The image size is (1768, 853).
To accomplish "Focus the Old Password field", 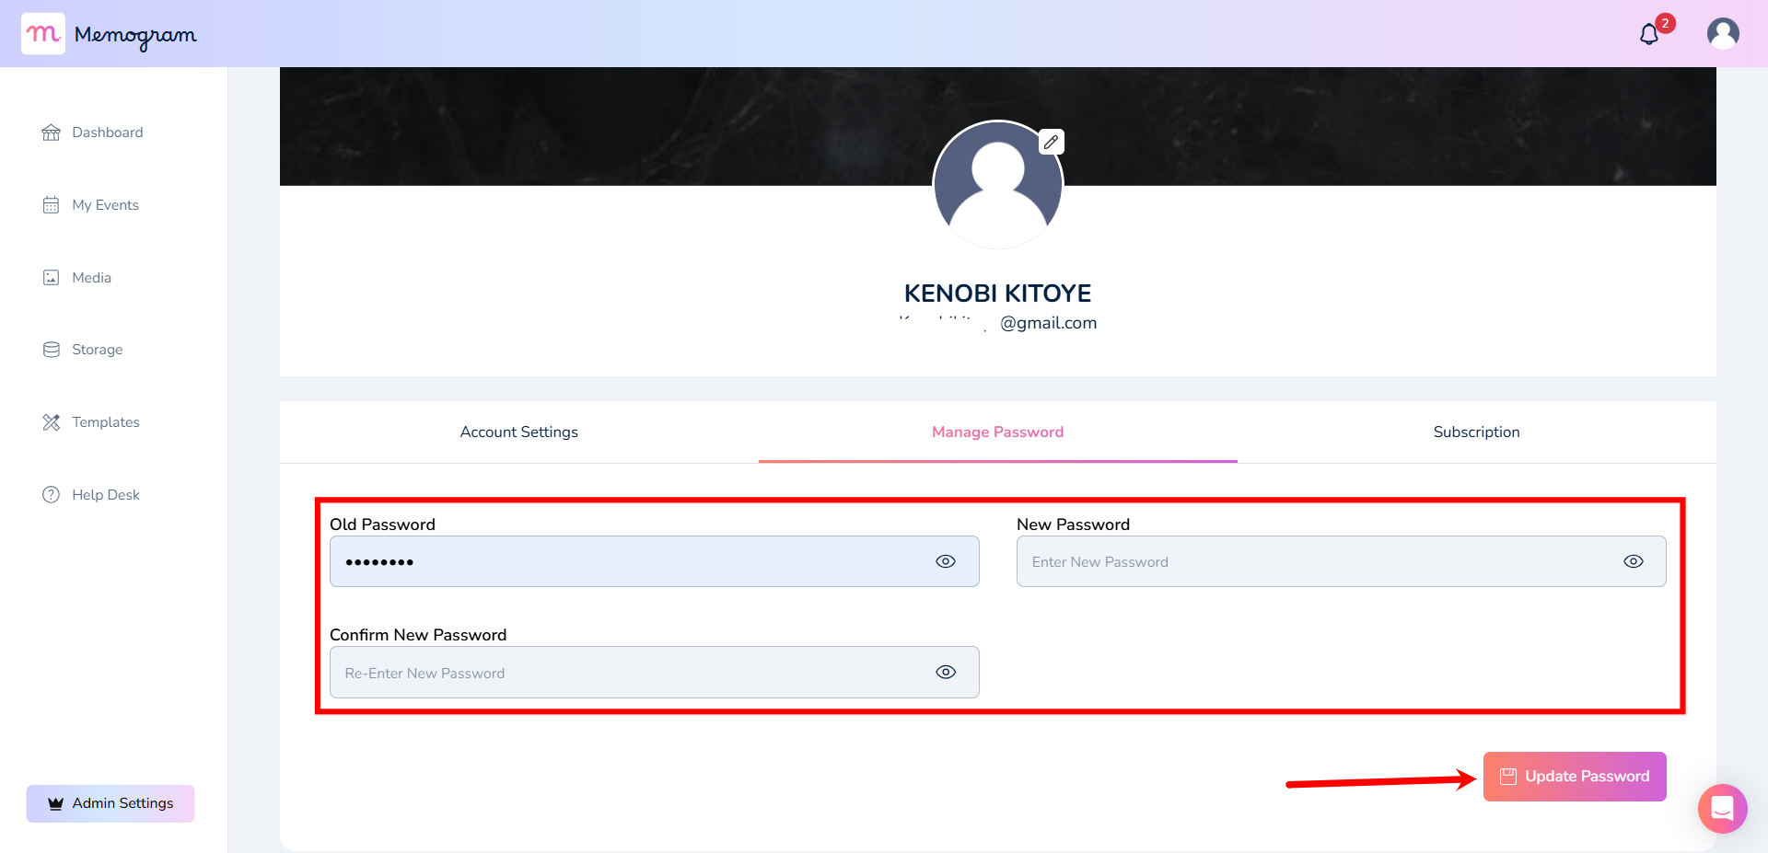I will [x=655, y=561].
